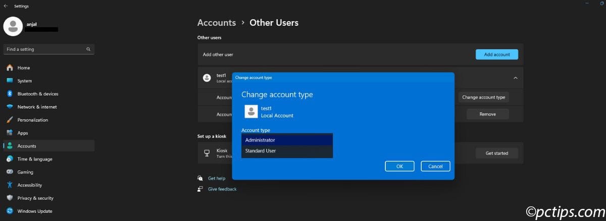Click the Windows Update arrows icon
This screenshot has width=606, height=221.
[10, 211]
